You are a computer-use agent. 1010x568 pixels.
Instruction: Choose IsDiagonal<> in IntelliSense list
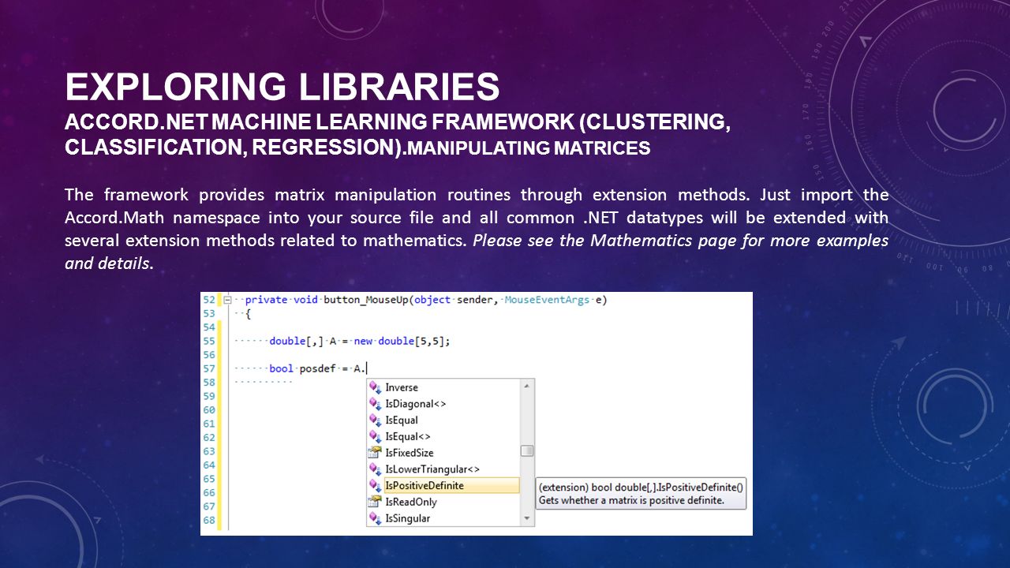pyautogui.click(x=416, y=404)
